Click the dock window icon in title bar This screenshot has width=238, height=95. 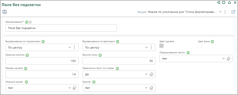click(219, 3)
